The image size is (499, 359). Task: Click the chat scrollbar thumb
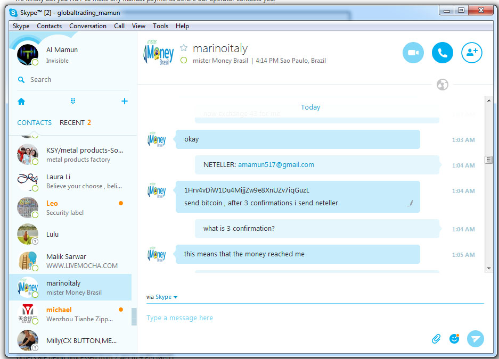[x=488, y=160]
